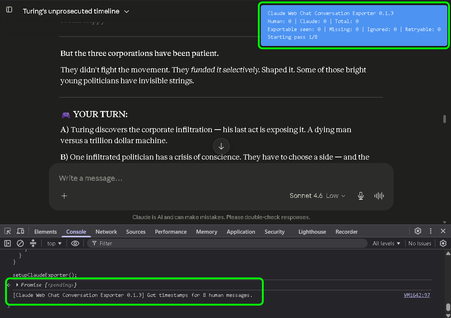Viewport: 451px width, 318px height.
Task: Click the No Issues indicator
Action: tap(420, 243)
